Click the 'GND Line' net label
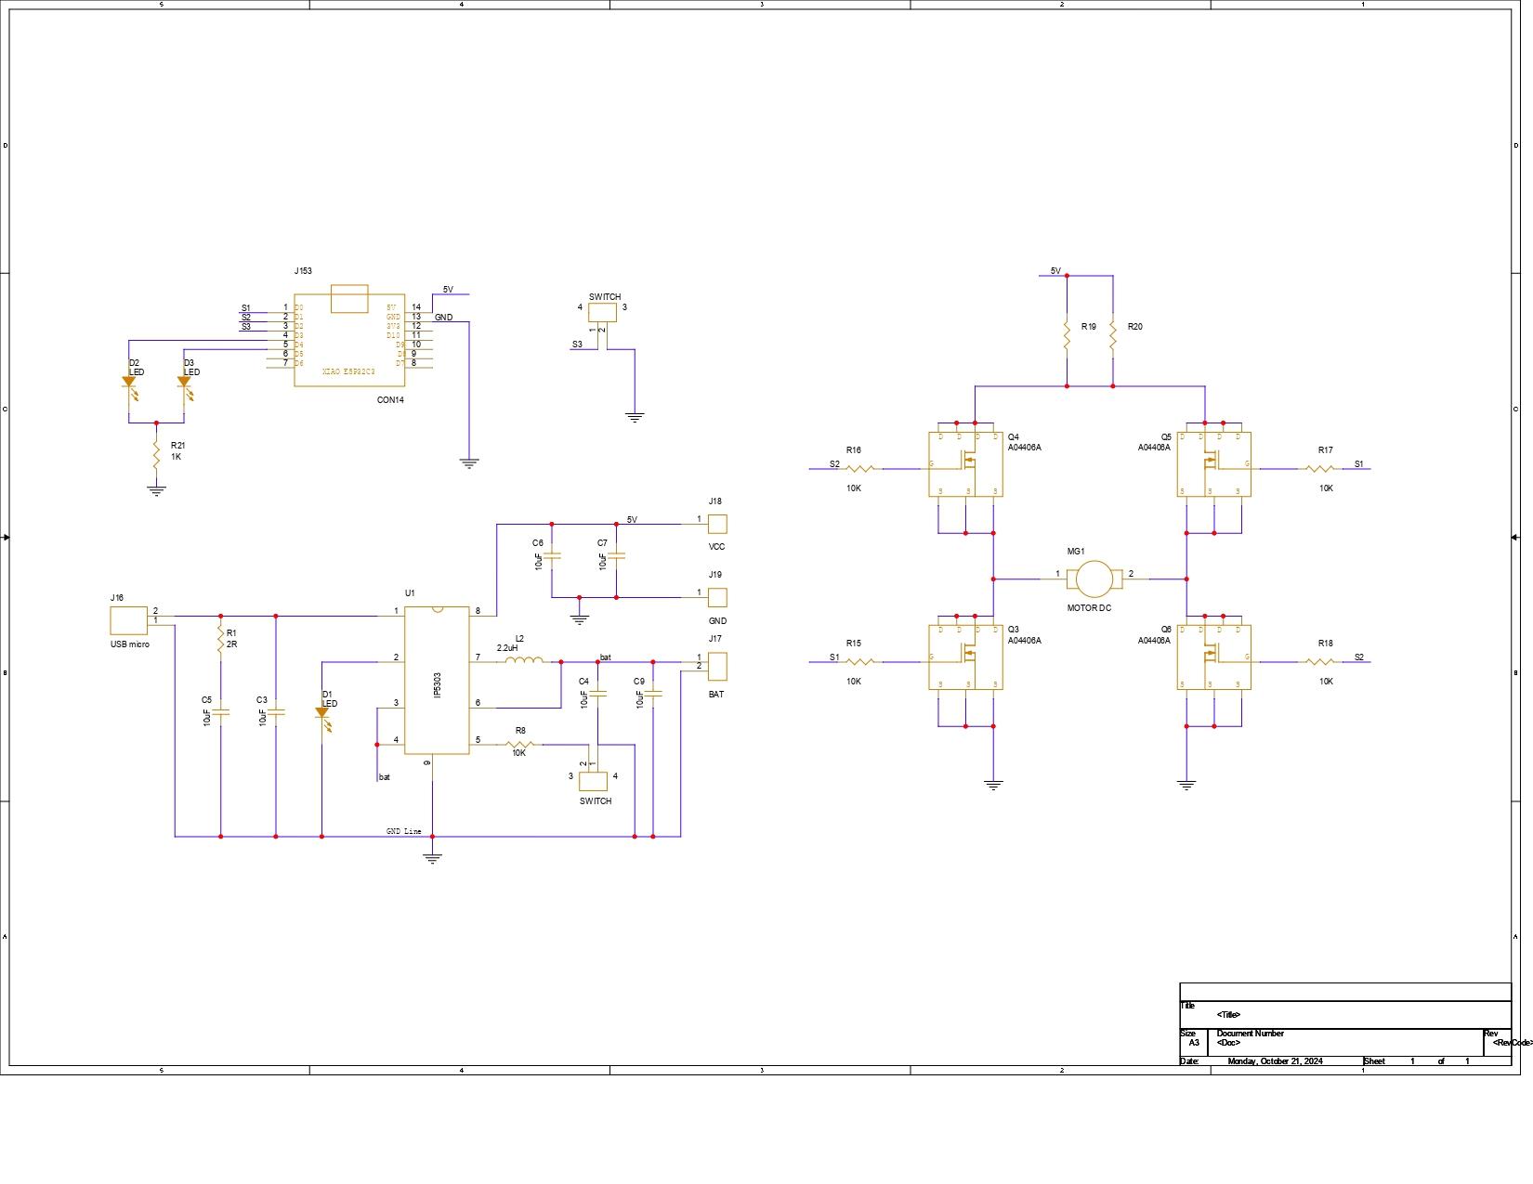The image size is (1533, 1184). pyautogui.click(x=404, y=831)
